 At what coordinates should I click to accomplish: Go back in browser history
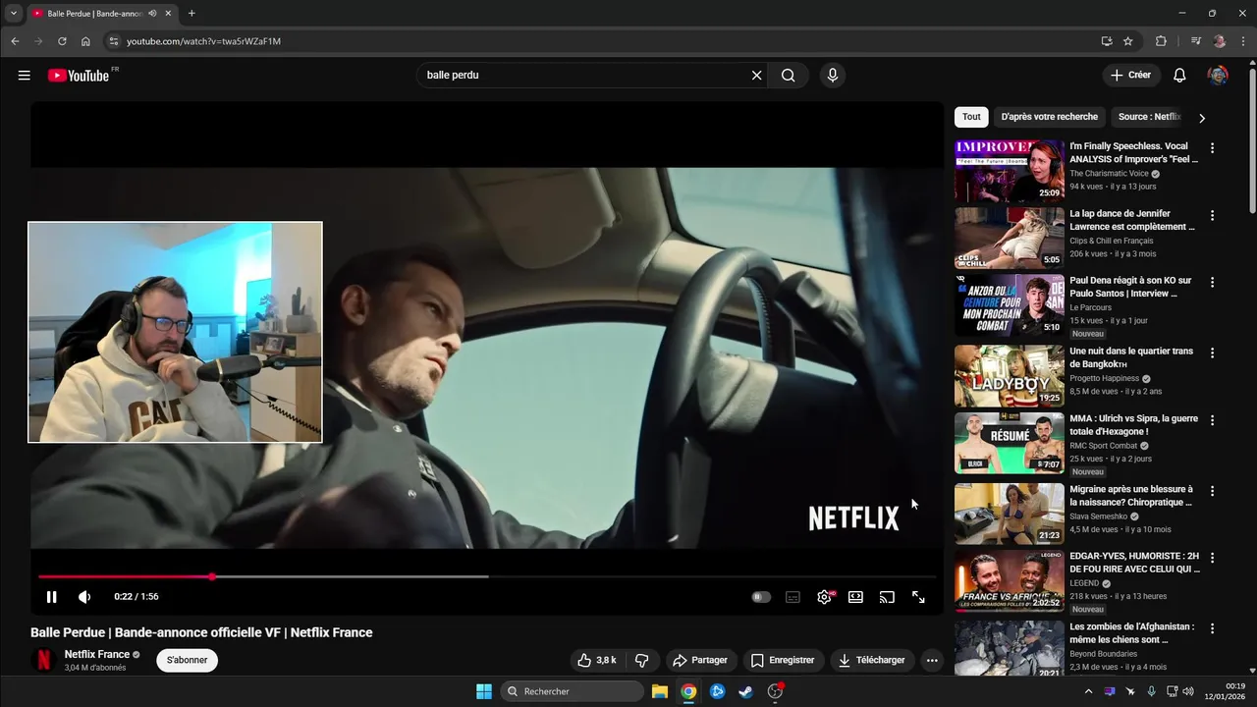tap(15, 41)
